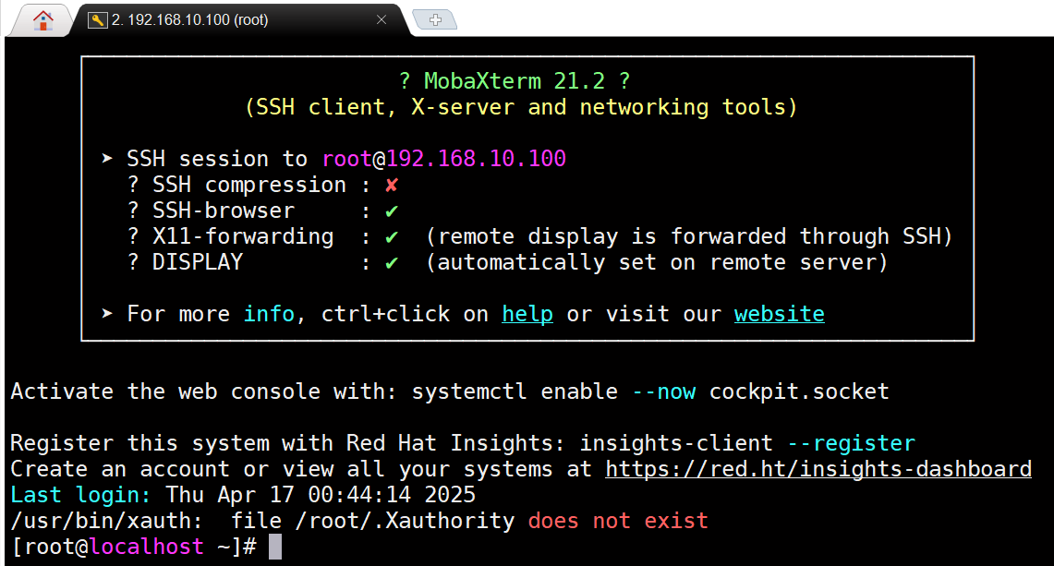Click the 'does not exist' error text
1054x566 pixels.
618,520
